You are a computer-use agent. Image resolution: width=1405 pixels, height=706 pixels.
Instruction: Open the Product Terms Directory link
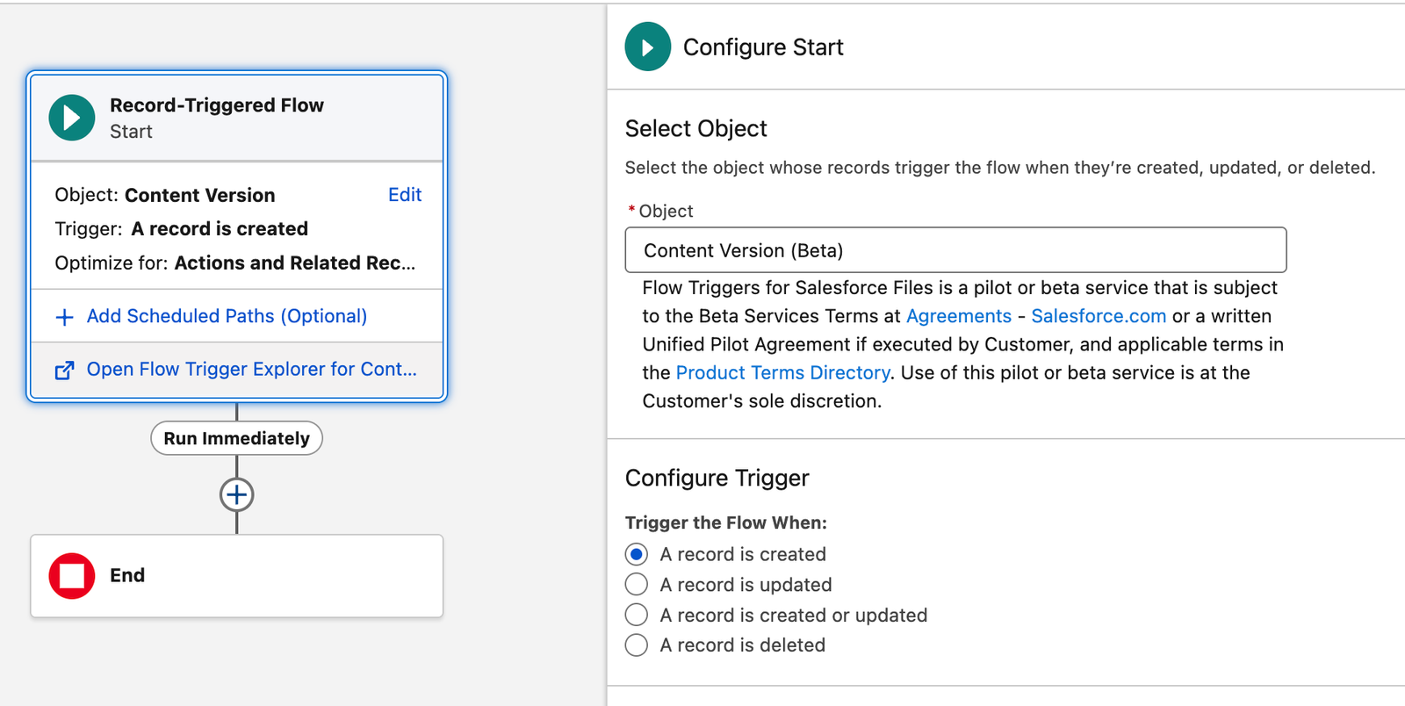point(782,372)
